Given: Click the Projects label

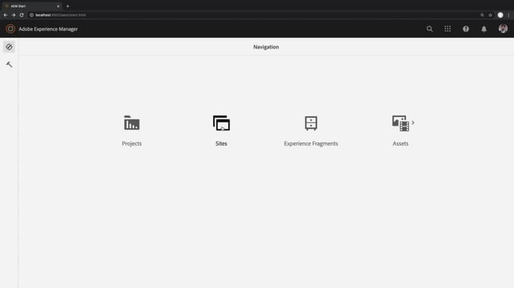Looking at the screenshot, I should pyautogui.click(x=132, y=144).
